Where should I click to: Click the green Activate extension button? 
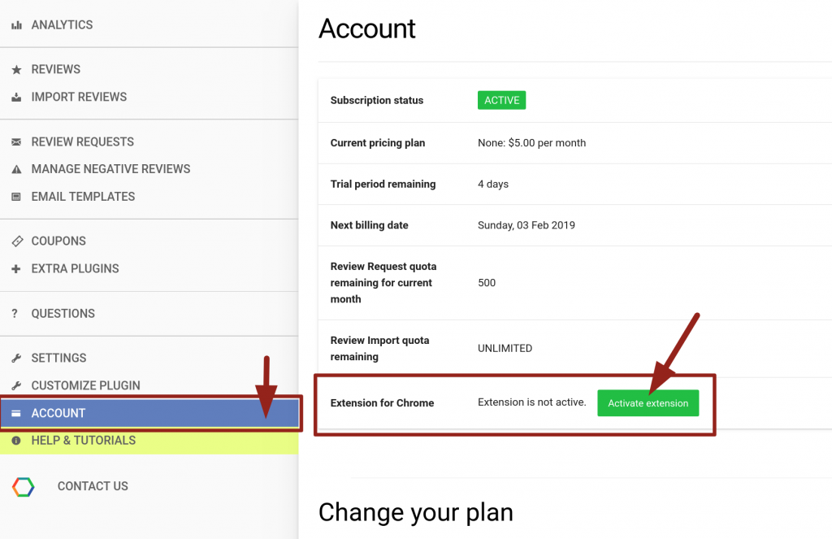click(x=648, y=403)
